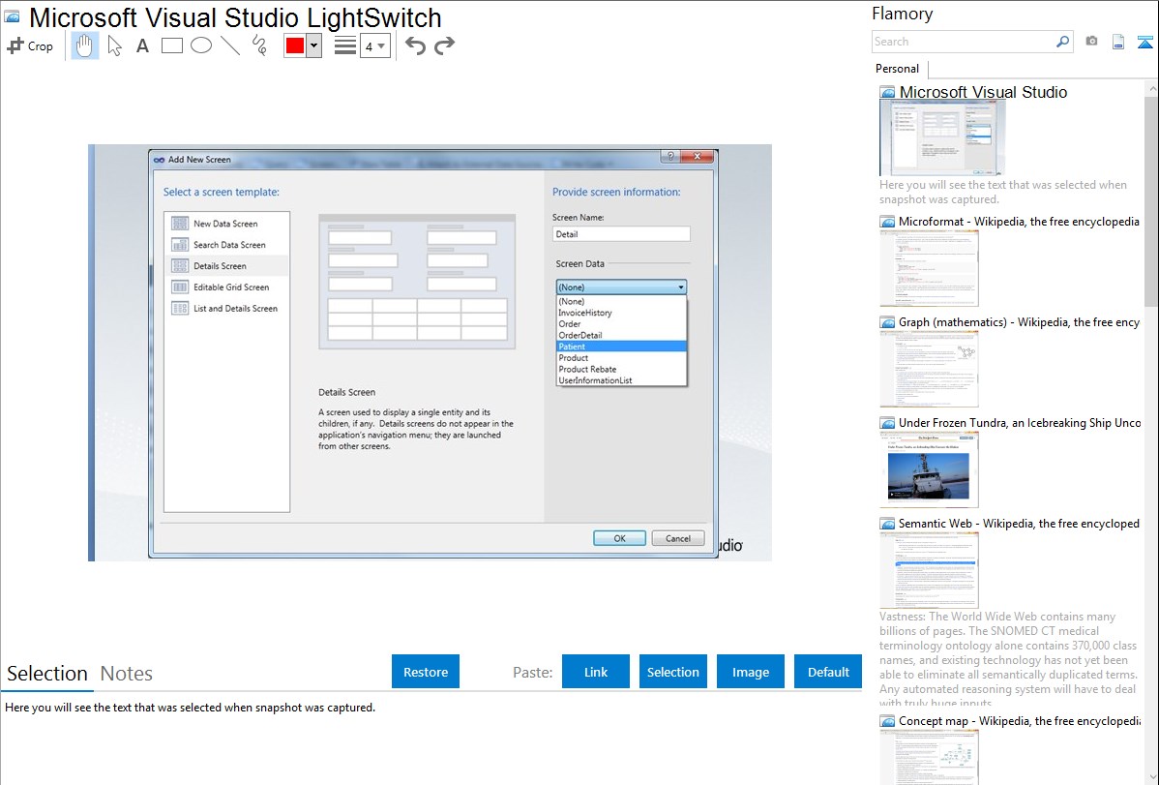The width and height of the screenshot is (1159, 785).
Task: Activate the hand pan tool
Action: (x=85, y=45)
